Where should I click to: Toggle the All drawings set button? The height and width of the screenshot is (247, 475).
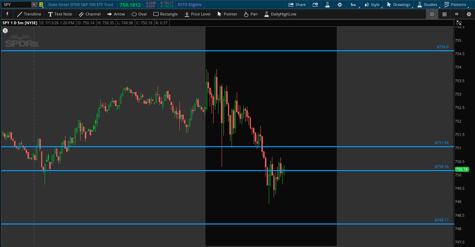(x=457, y=14)
